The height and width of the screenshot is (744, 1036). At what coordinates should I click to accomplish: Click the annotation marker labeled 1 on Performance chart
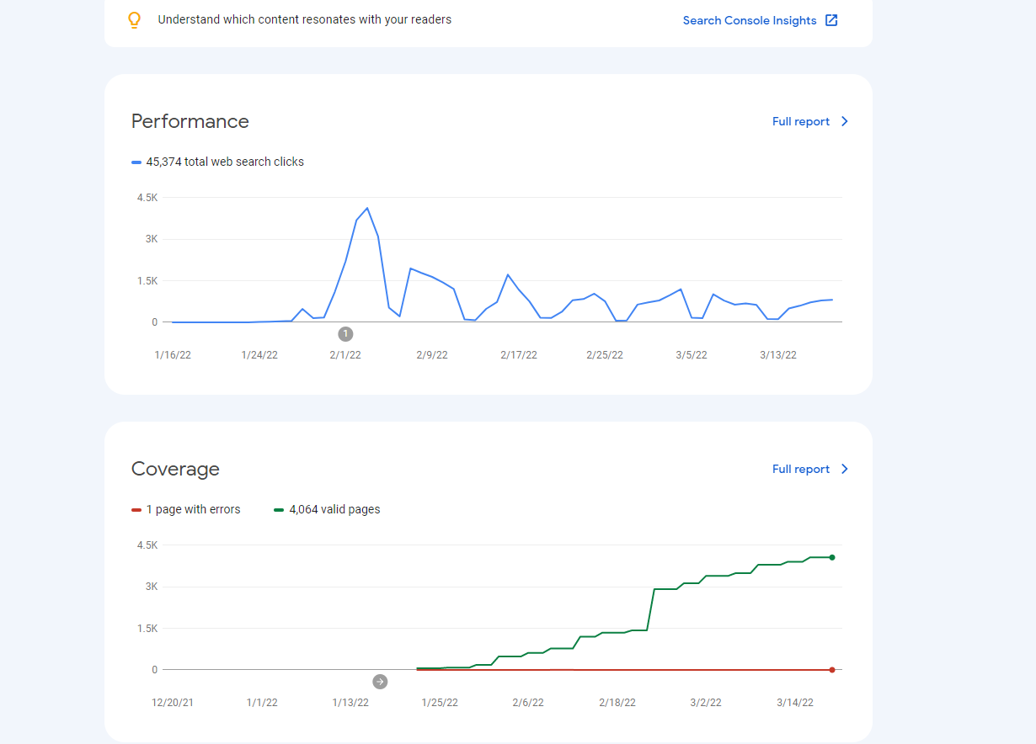(x=345, y=334)
